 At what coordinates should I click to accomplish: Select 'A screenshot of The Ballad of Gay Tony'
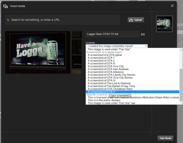(x=133, y=86)
